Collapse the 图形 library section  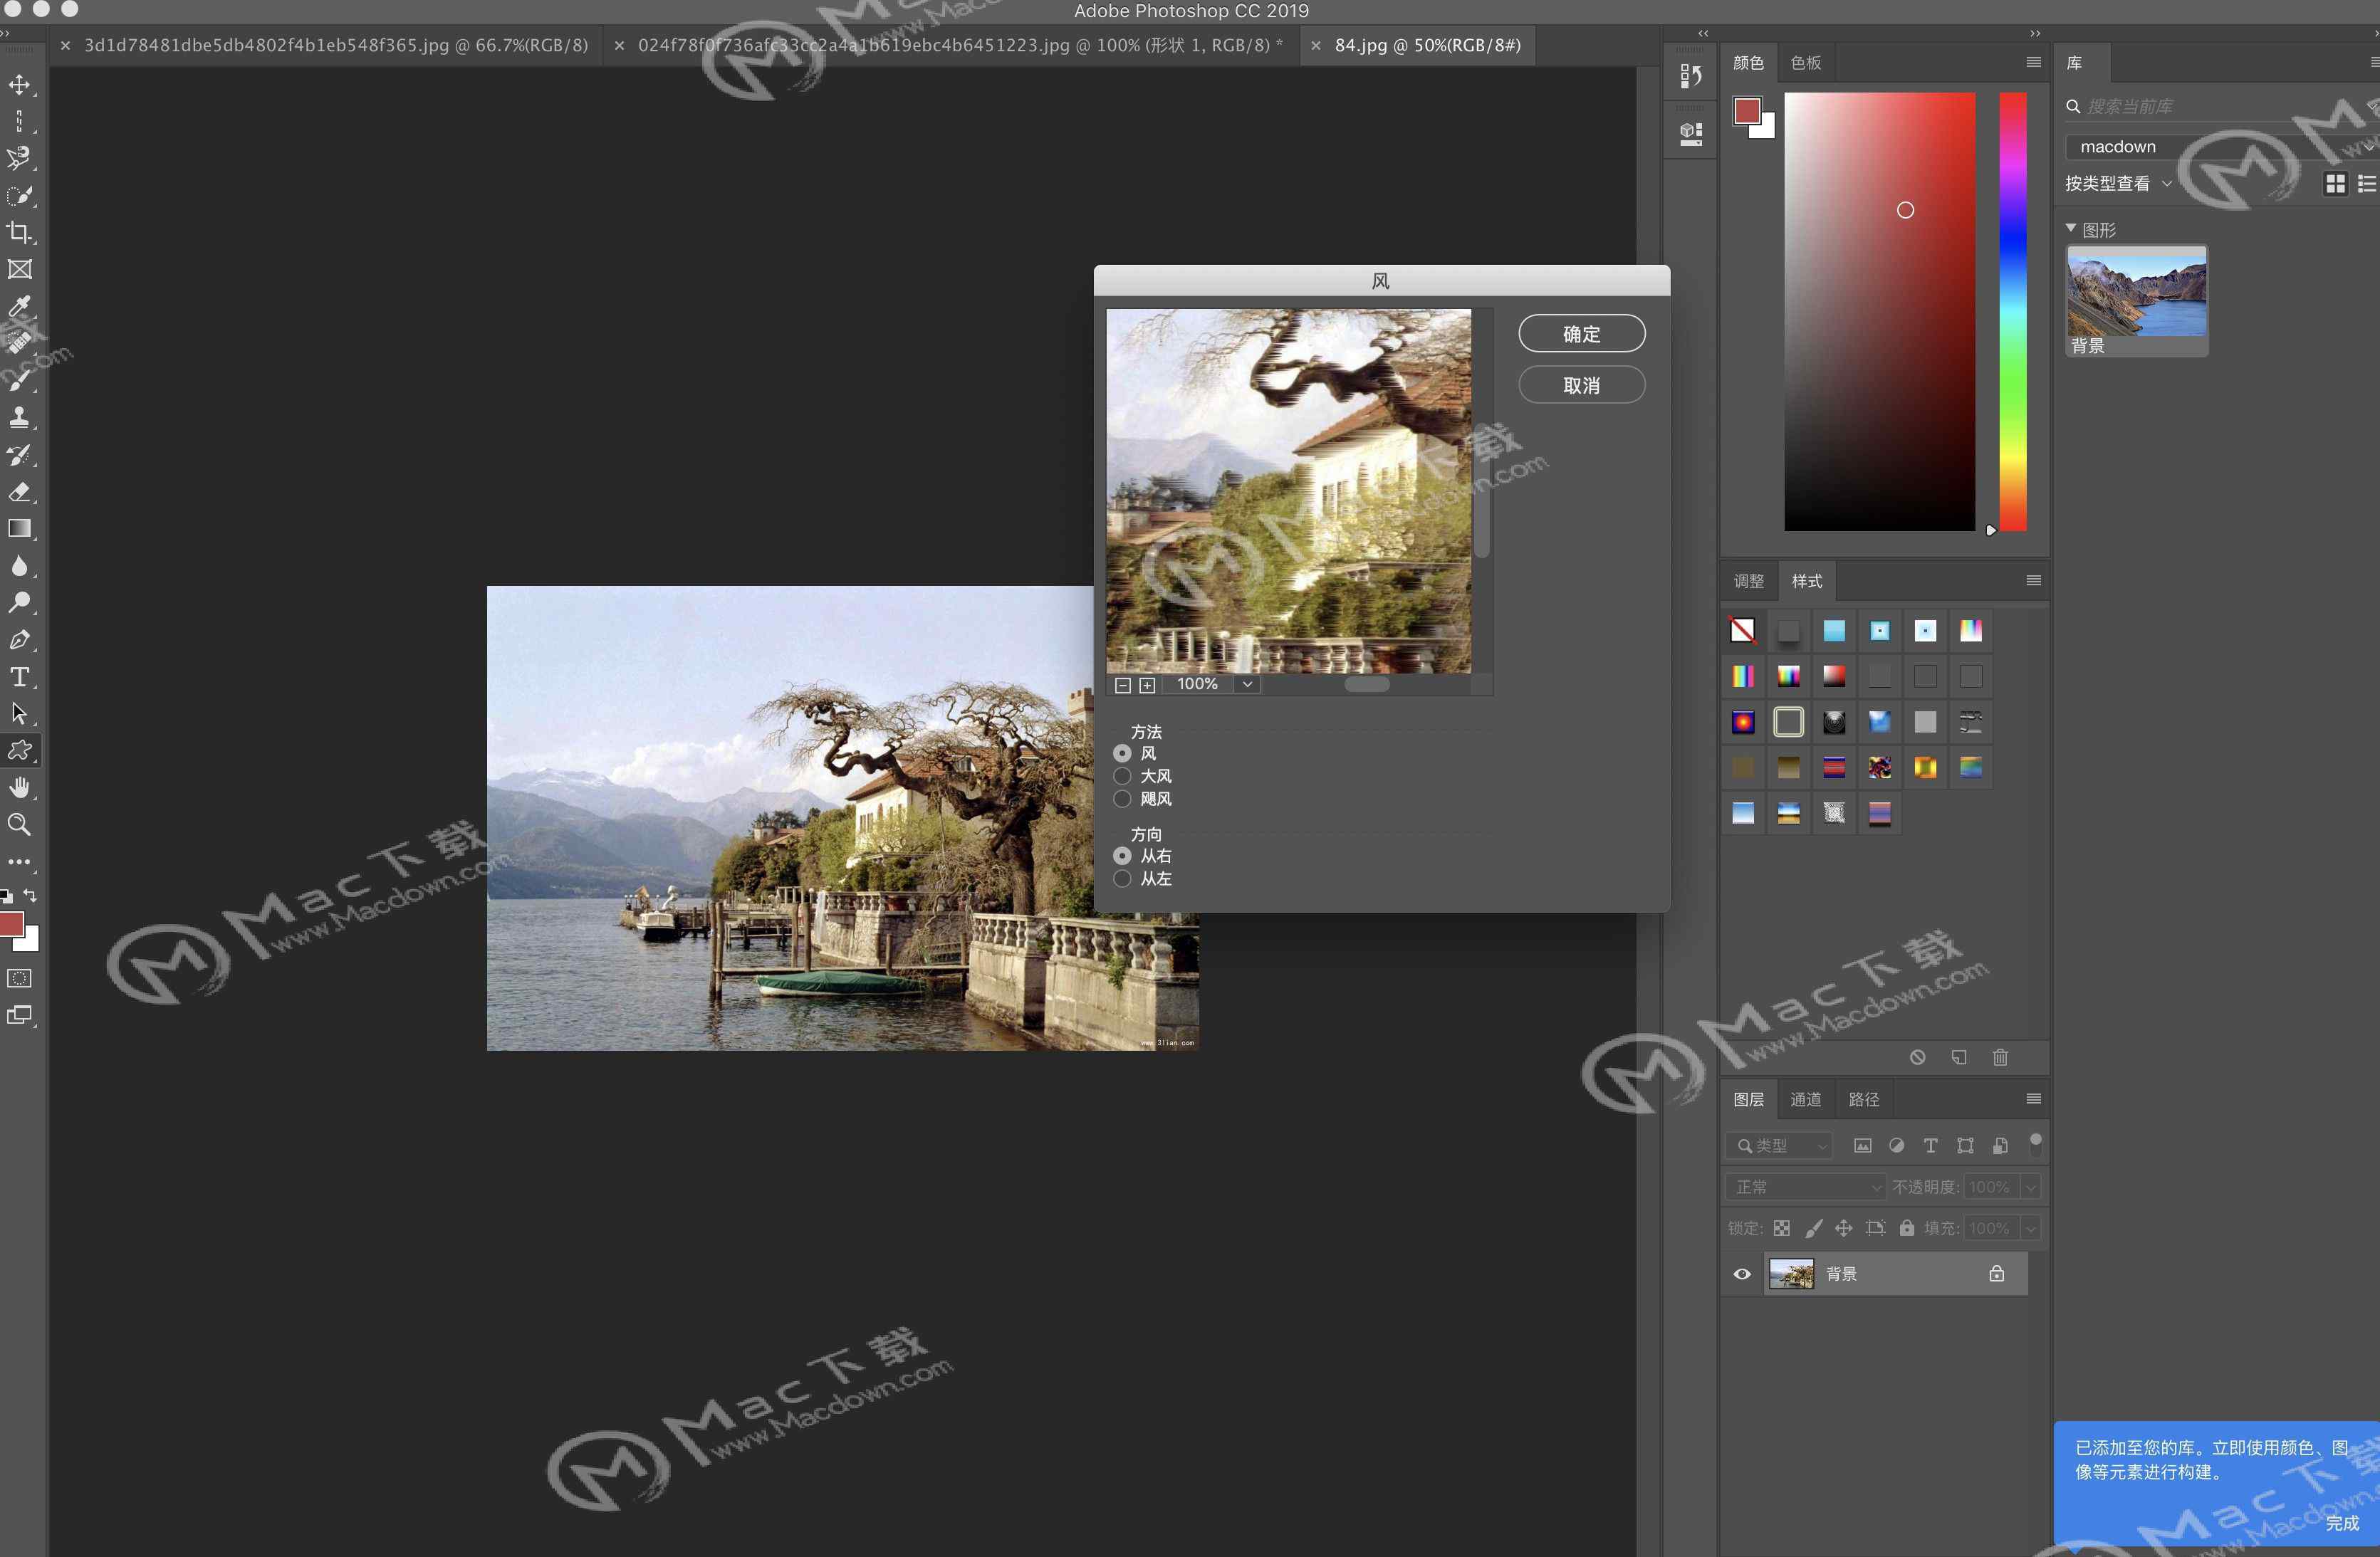coord(2071,229)
